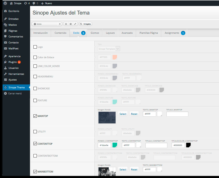Go to Entradas posts section
Screen dimensions: 219x178
coord(13,19)
